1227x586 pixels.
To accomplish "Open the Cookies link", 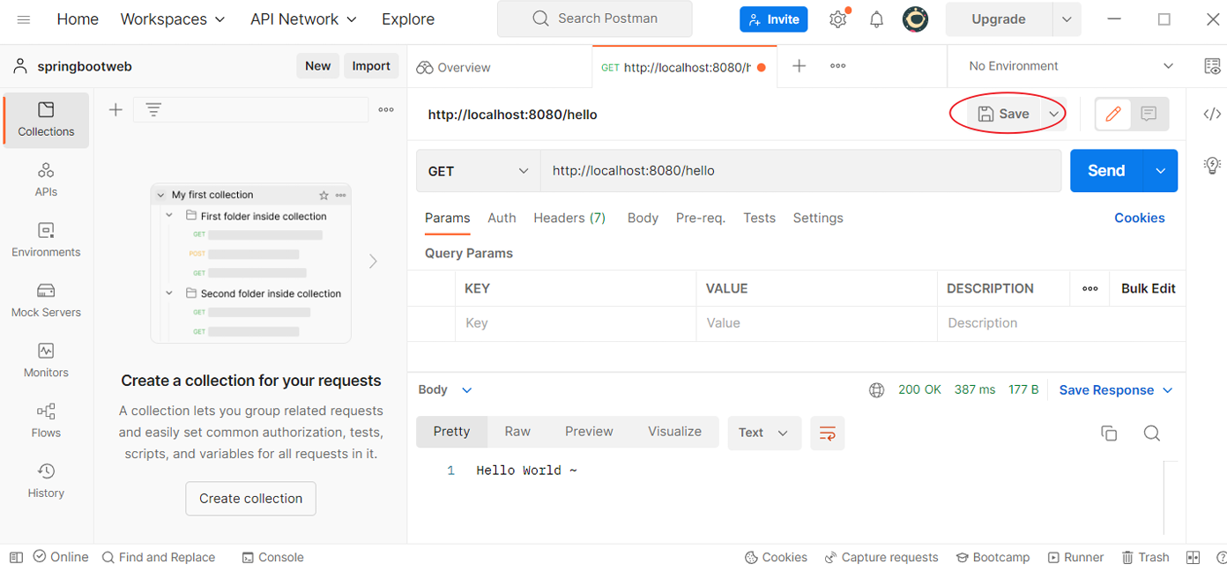I will [1140, 218].
